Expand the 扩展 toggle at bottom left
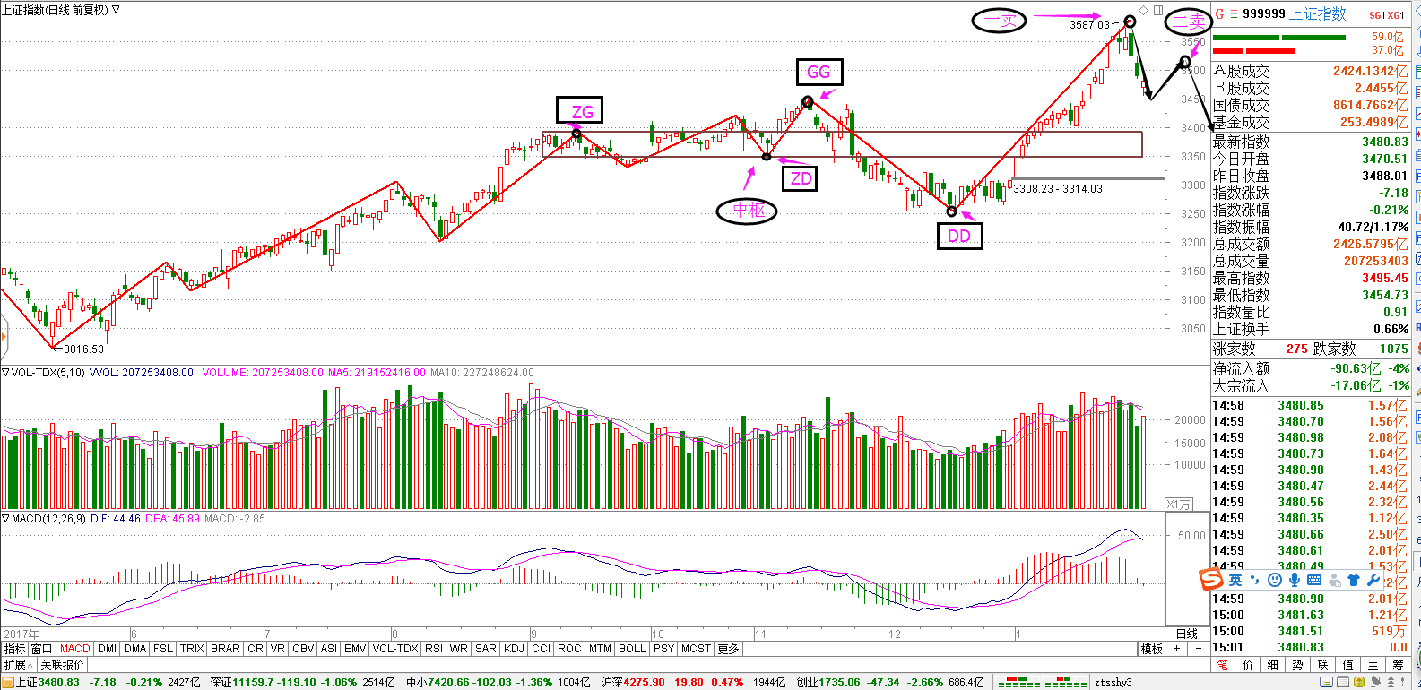The height and width of the screenshot is (690, 1421). pos(18,665)
